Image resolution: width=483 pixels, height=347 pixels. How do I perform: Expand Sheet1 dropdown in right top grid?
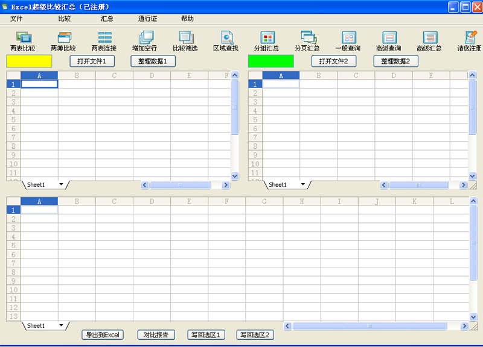[303, 184]
